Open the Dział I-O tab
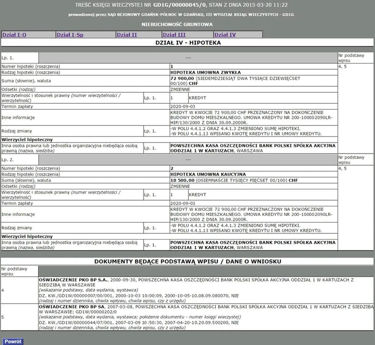Screen dimensions: 375x345 14,35
